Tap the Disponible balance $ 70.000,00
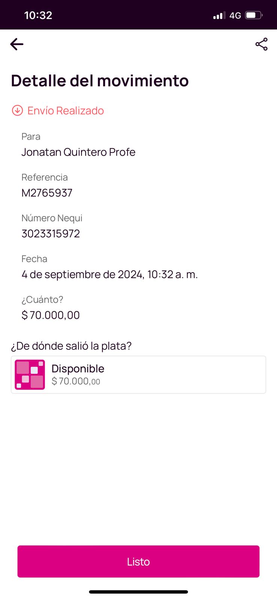 76,381
